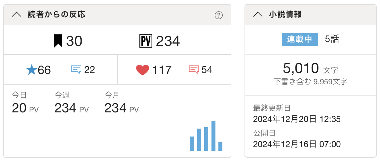
Task: Click the blue review comment icon
Action: pyautogui.click(x=76, y=69)
